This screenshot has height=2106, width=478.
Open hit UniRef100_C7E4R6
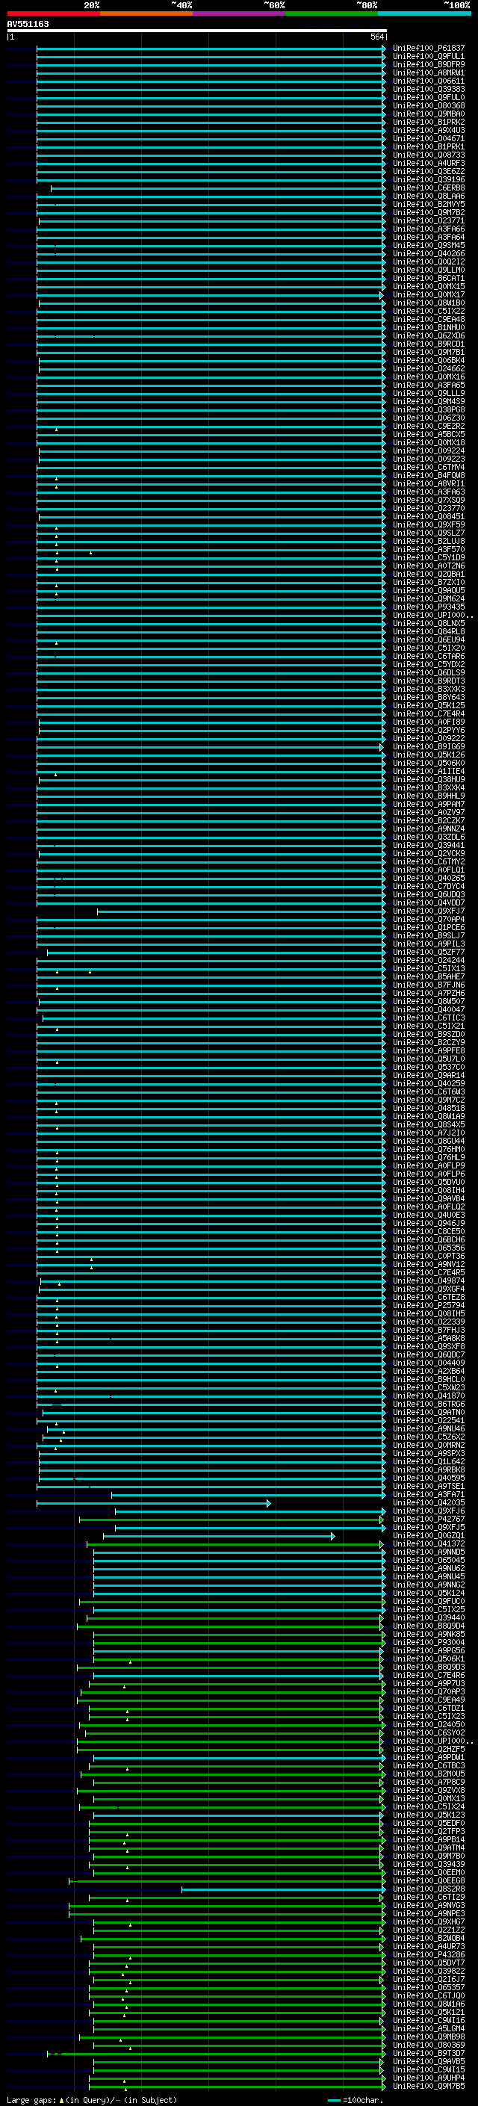tap(429, 1675)
